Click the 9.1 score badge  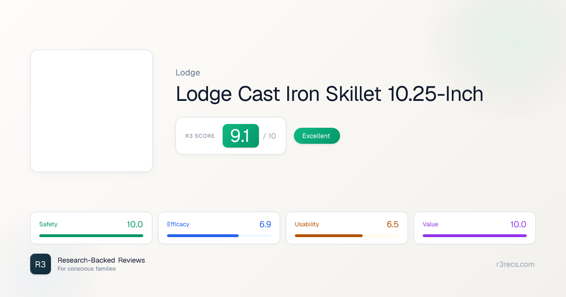pos(241,136)
